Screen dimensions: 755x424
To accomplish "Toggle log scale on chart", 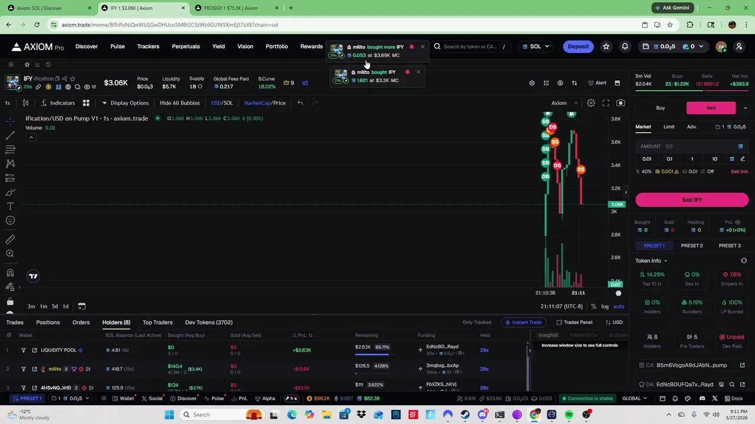I will coord(605,306).
